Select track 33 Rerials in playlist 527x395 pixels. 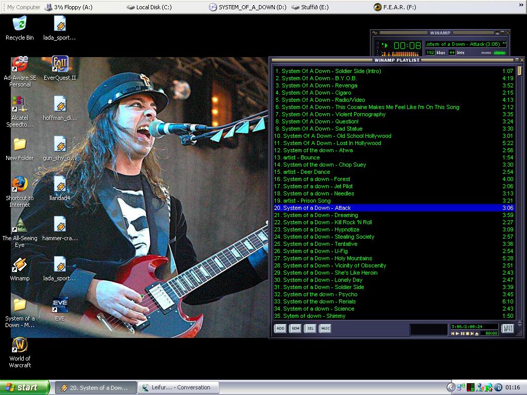(x=394, y=301)
